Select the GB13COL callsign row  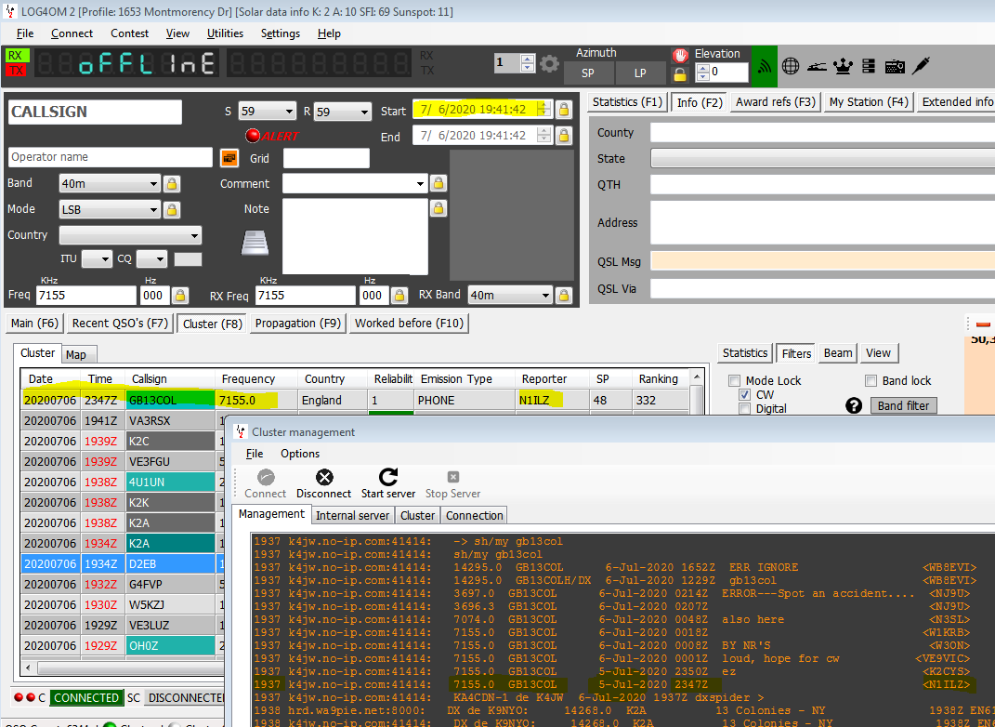point(355,401)
